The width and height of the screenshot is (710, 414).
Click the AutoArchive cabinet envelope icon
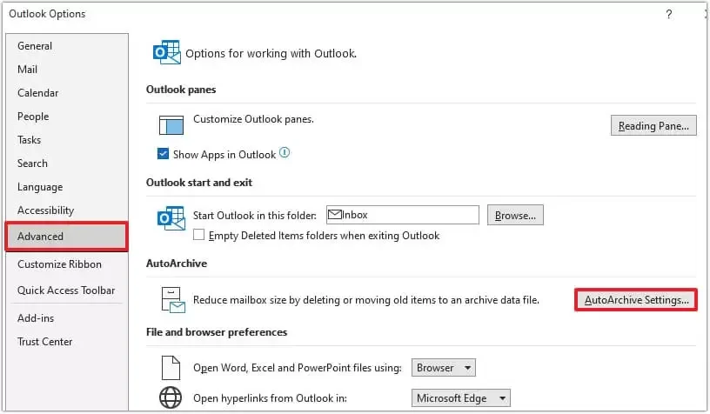[171, 299]
